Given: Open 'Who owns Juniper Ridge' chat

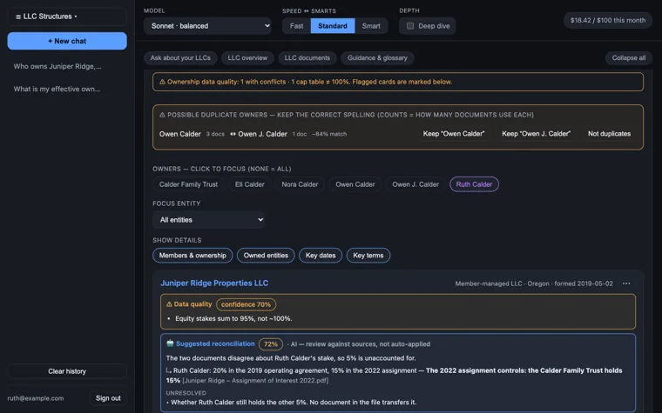Looking at the screenshot, I should [x=57, y=66].
